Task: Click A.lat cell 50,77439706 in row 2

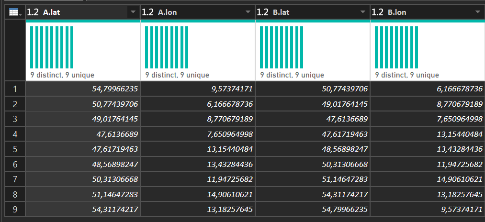Action: [83, 104]
